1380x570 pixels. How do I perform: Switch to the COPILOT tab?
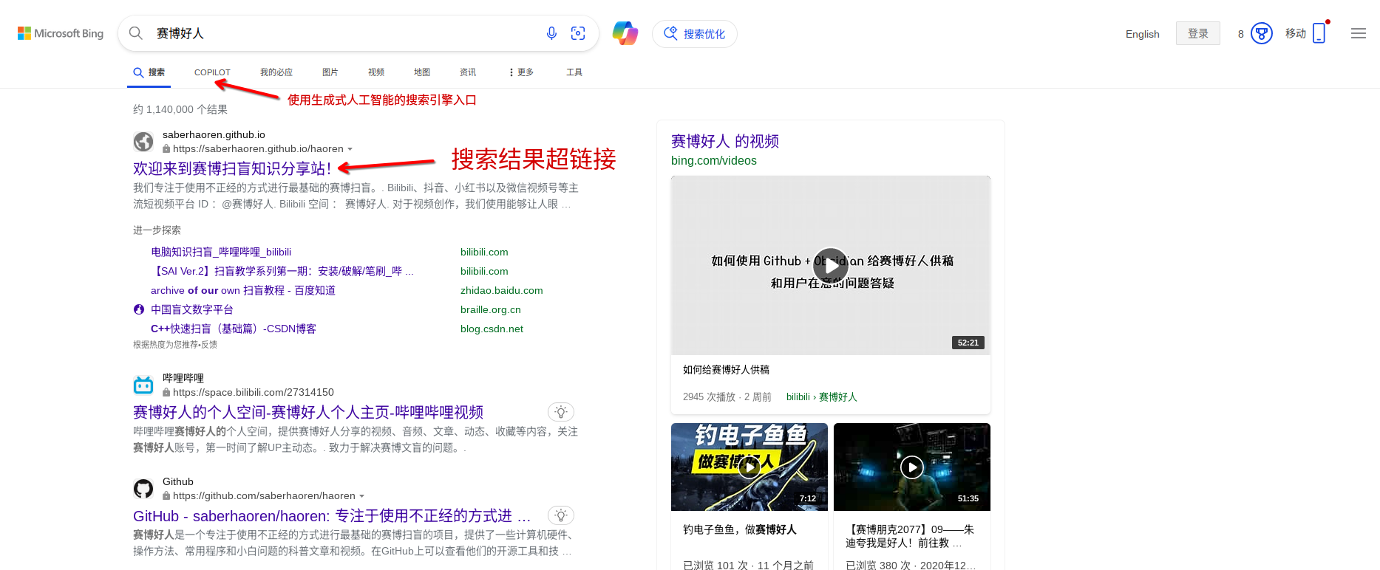pyautogui.click(x=212, y=72)
